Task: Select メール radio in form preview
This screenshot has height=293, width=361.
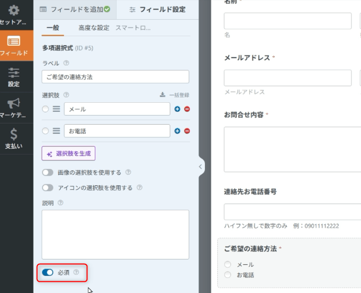Action: [x=228, y=264]
